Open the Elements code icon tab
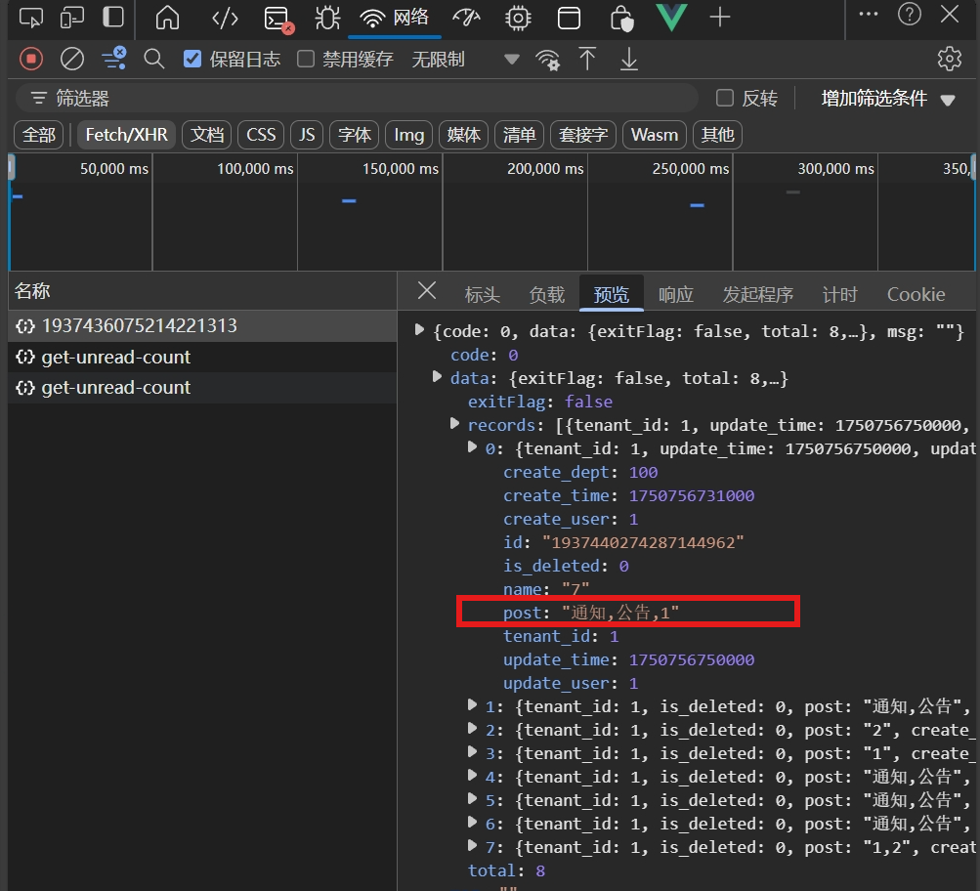This screenshot has height=891, width=980. coord(225,19)
